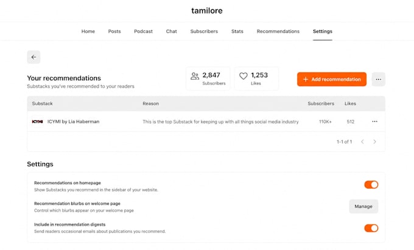Go to the previous page arrow

click(362, 142)
